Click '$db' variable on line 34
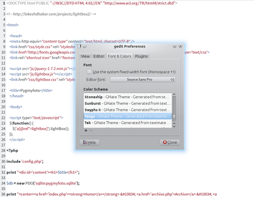The image size is (254, 197). tap(10, 183)
